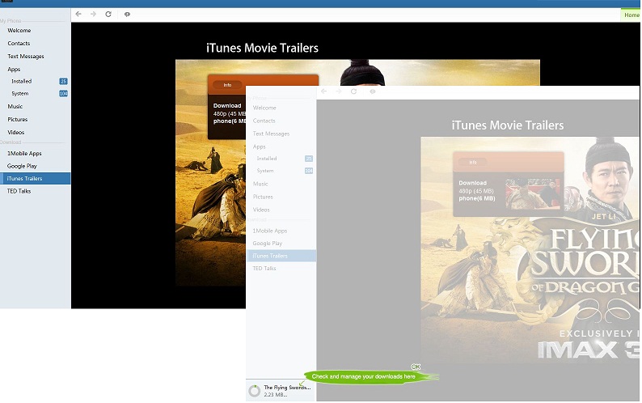The image size is (642, 403).
Task: Click the Info button on the front window trailer card
Action: tap(472, 163)
